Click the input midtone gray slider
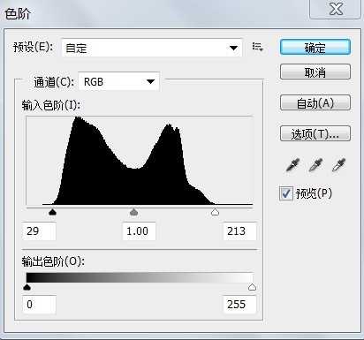This screenshot has width=364, height=340. coord(134,212)
